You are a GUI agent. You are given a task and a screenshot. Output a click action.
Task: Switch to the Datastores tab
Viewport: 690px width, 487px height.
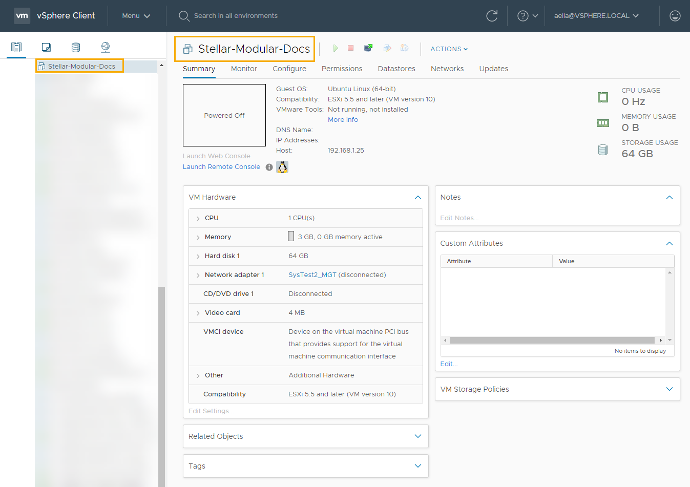(396, 69)
